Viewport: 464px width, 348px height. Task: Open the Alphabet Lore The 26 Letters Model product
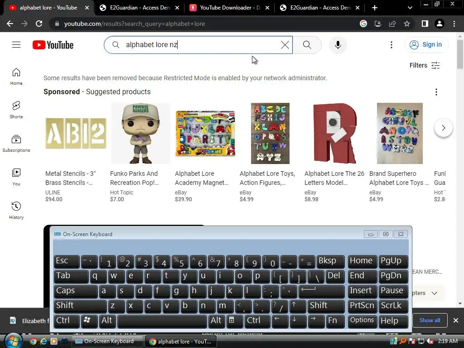pyautogui.click(x=334, y=153)
